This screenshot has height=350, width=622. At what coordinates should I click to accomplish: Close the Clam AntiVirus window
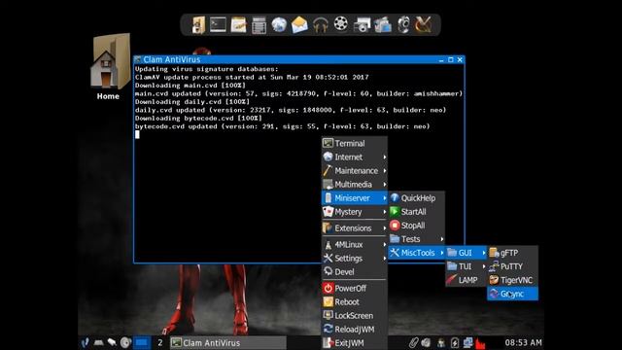click(460, 60)
